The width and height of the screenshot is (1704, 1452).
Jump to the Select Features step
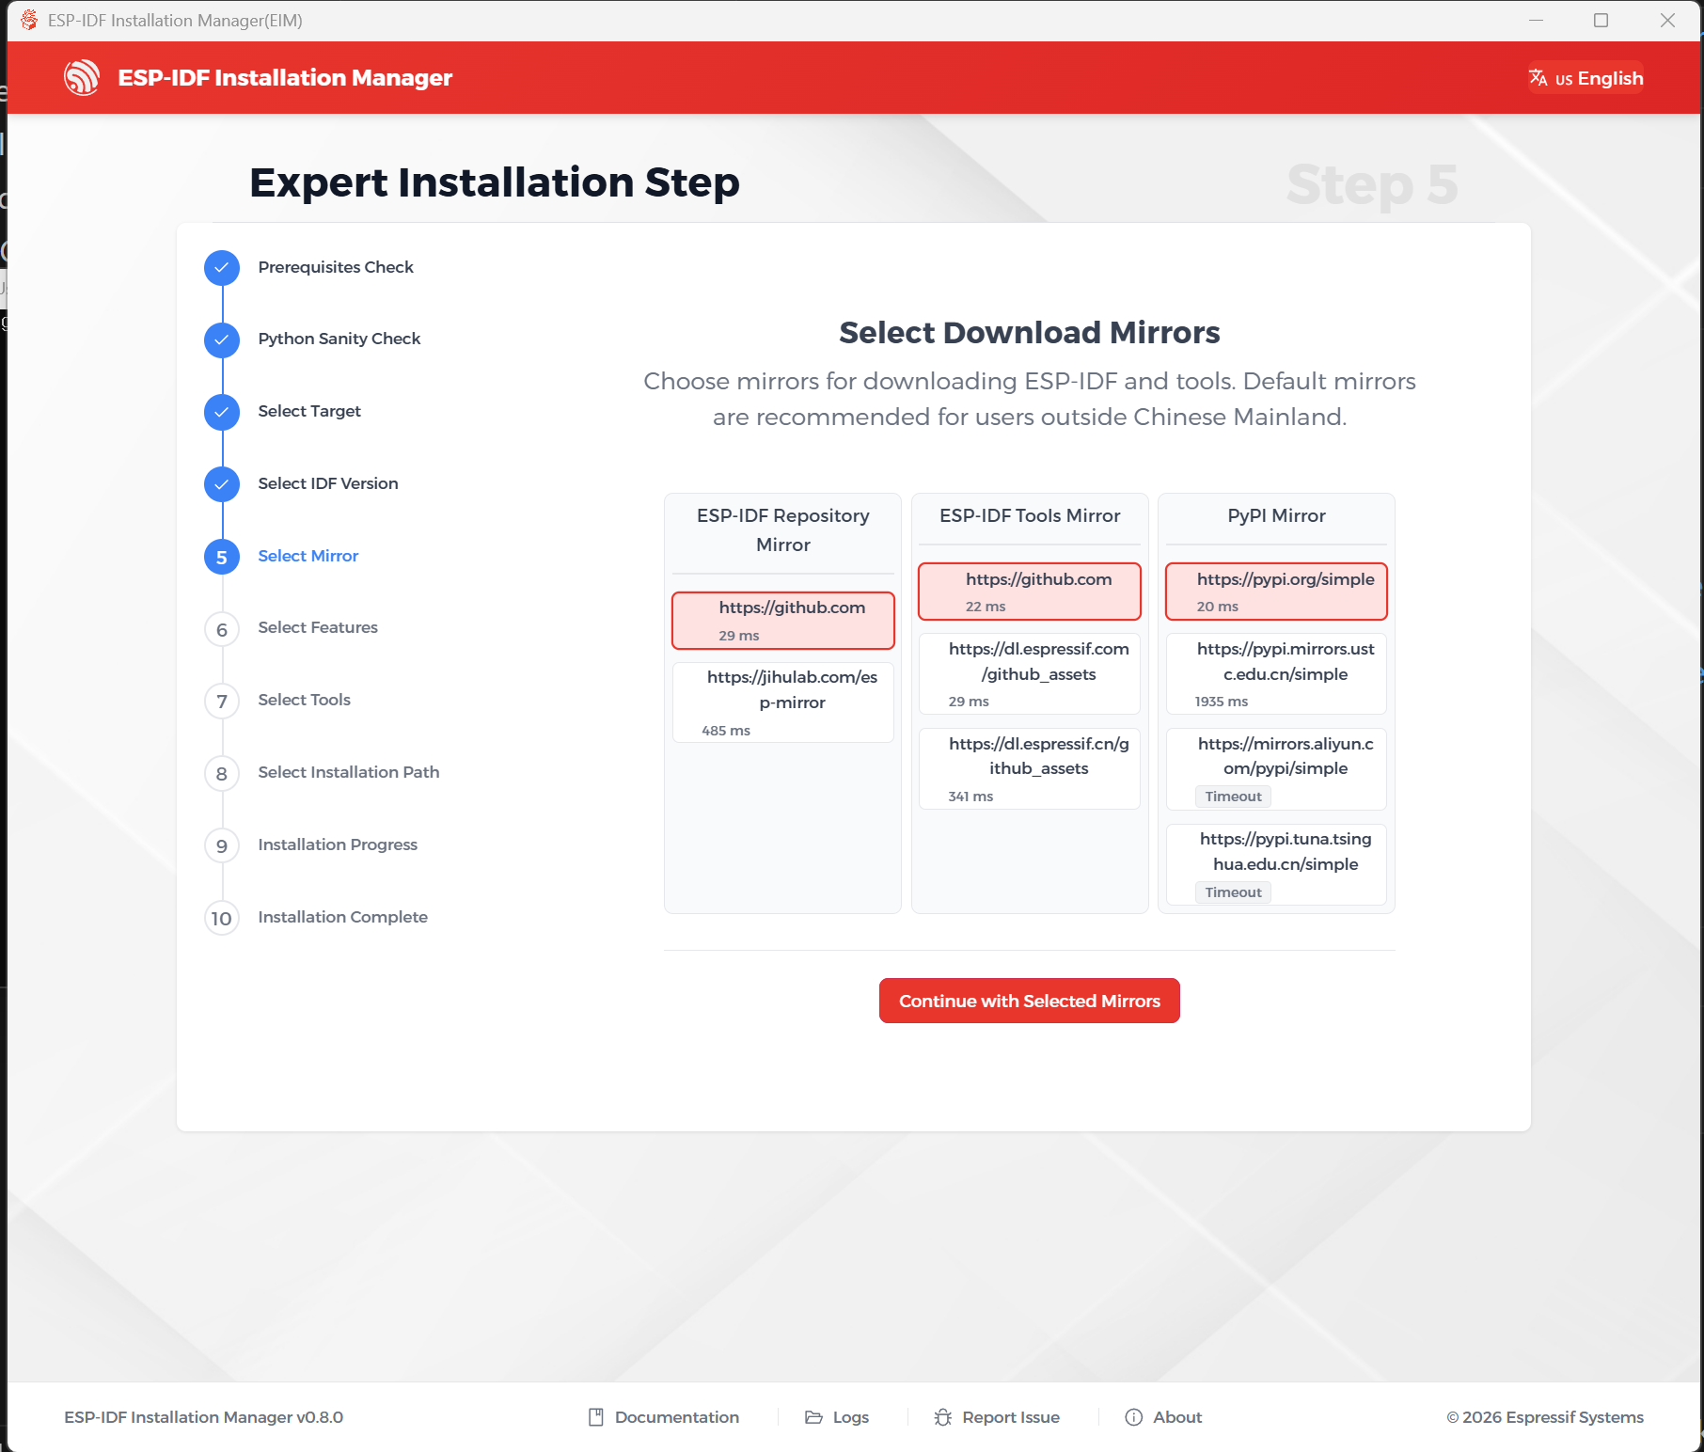pos(318,627)
